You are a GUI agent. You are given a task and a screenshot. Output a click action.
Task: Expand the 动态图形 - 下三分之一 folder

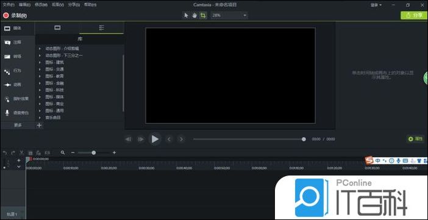click(40, 55)
